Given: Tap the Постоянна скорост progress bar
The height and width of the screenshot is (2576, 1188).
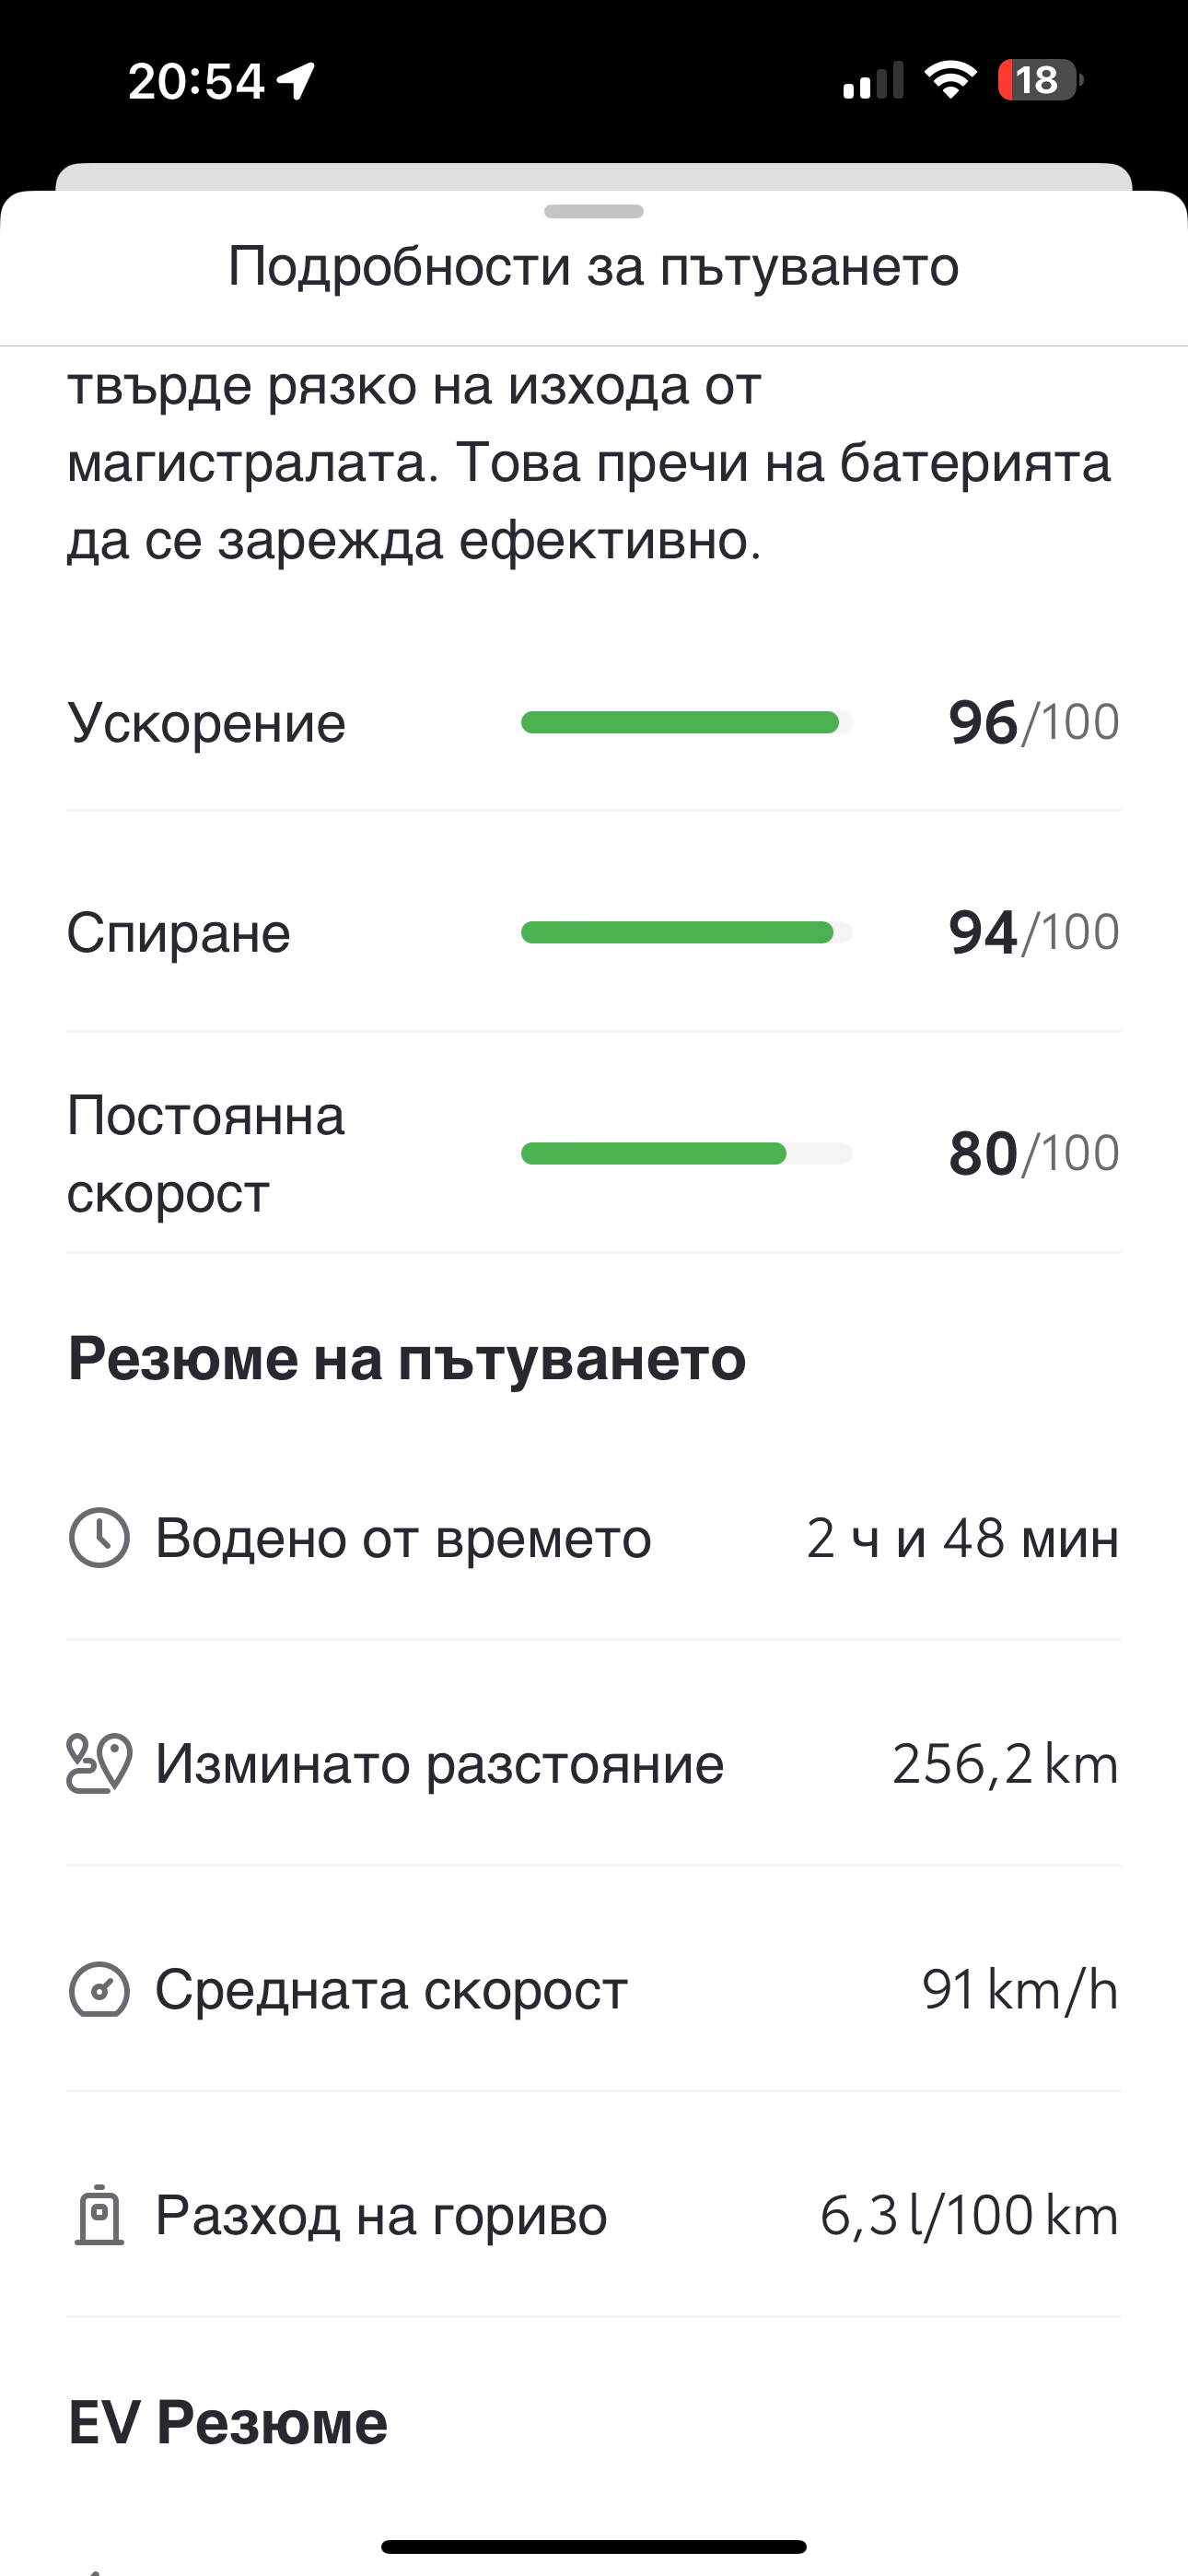Looking at the screenshot, I should click(x=686, y=1153).
